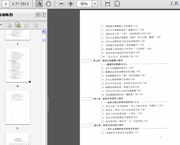Click the extract pages green arrow icon

coord(18,25)
